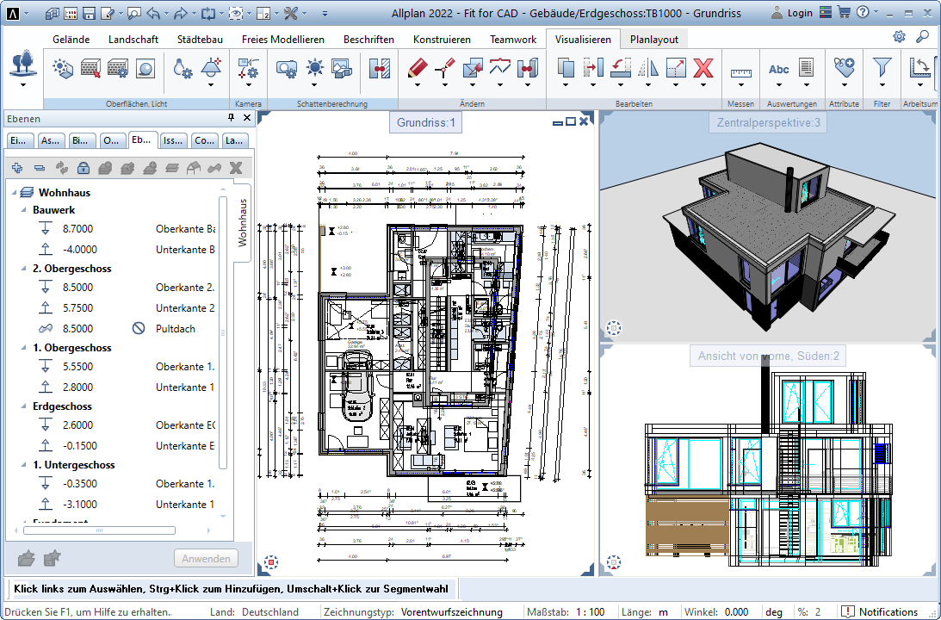The width and height of the screenshot is (941, 620).
Task: Click the blue plus icon in Ebenen toolbar
Action: (17, 167)
